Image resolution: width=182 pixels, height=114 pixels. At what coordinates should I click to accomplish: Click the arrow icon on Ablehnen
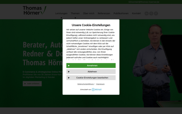pyautogui.click(x=69, y=72)
